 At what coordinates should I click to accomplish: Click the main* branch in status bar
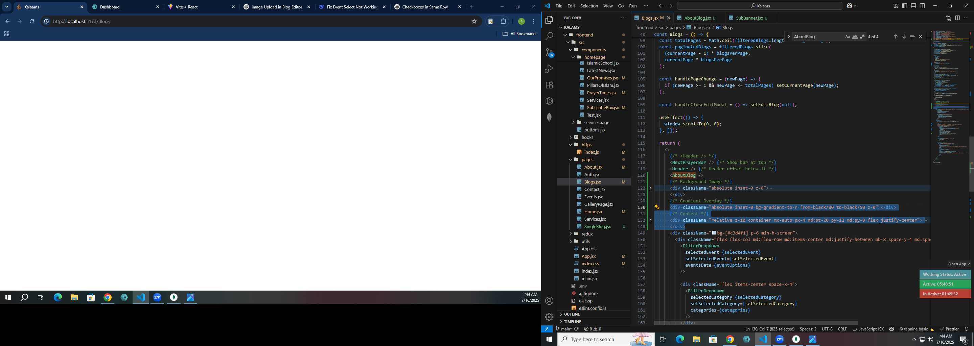563,329
